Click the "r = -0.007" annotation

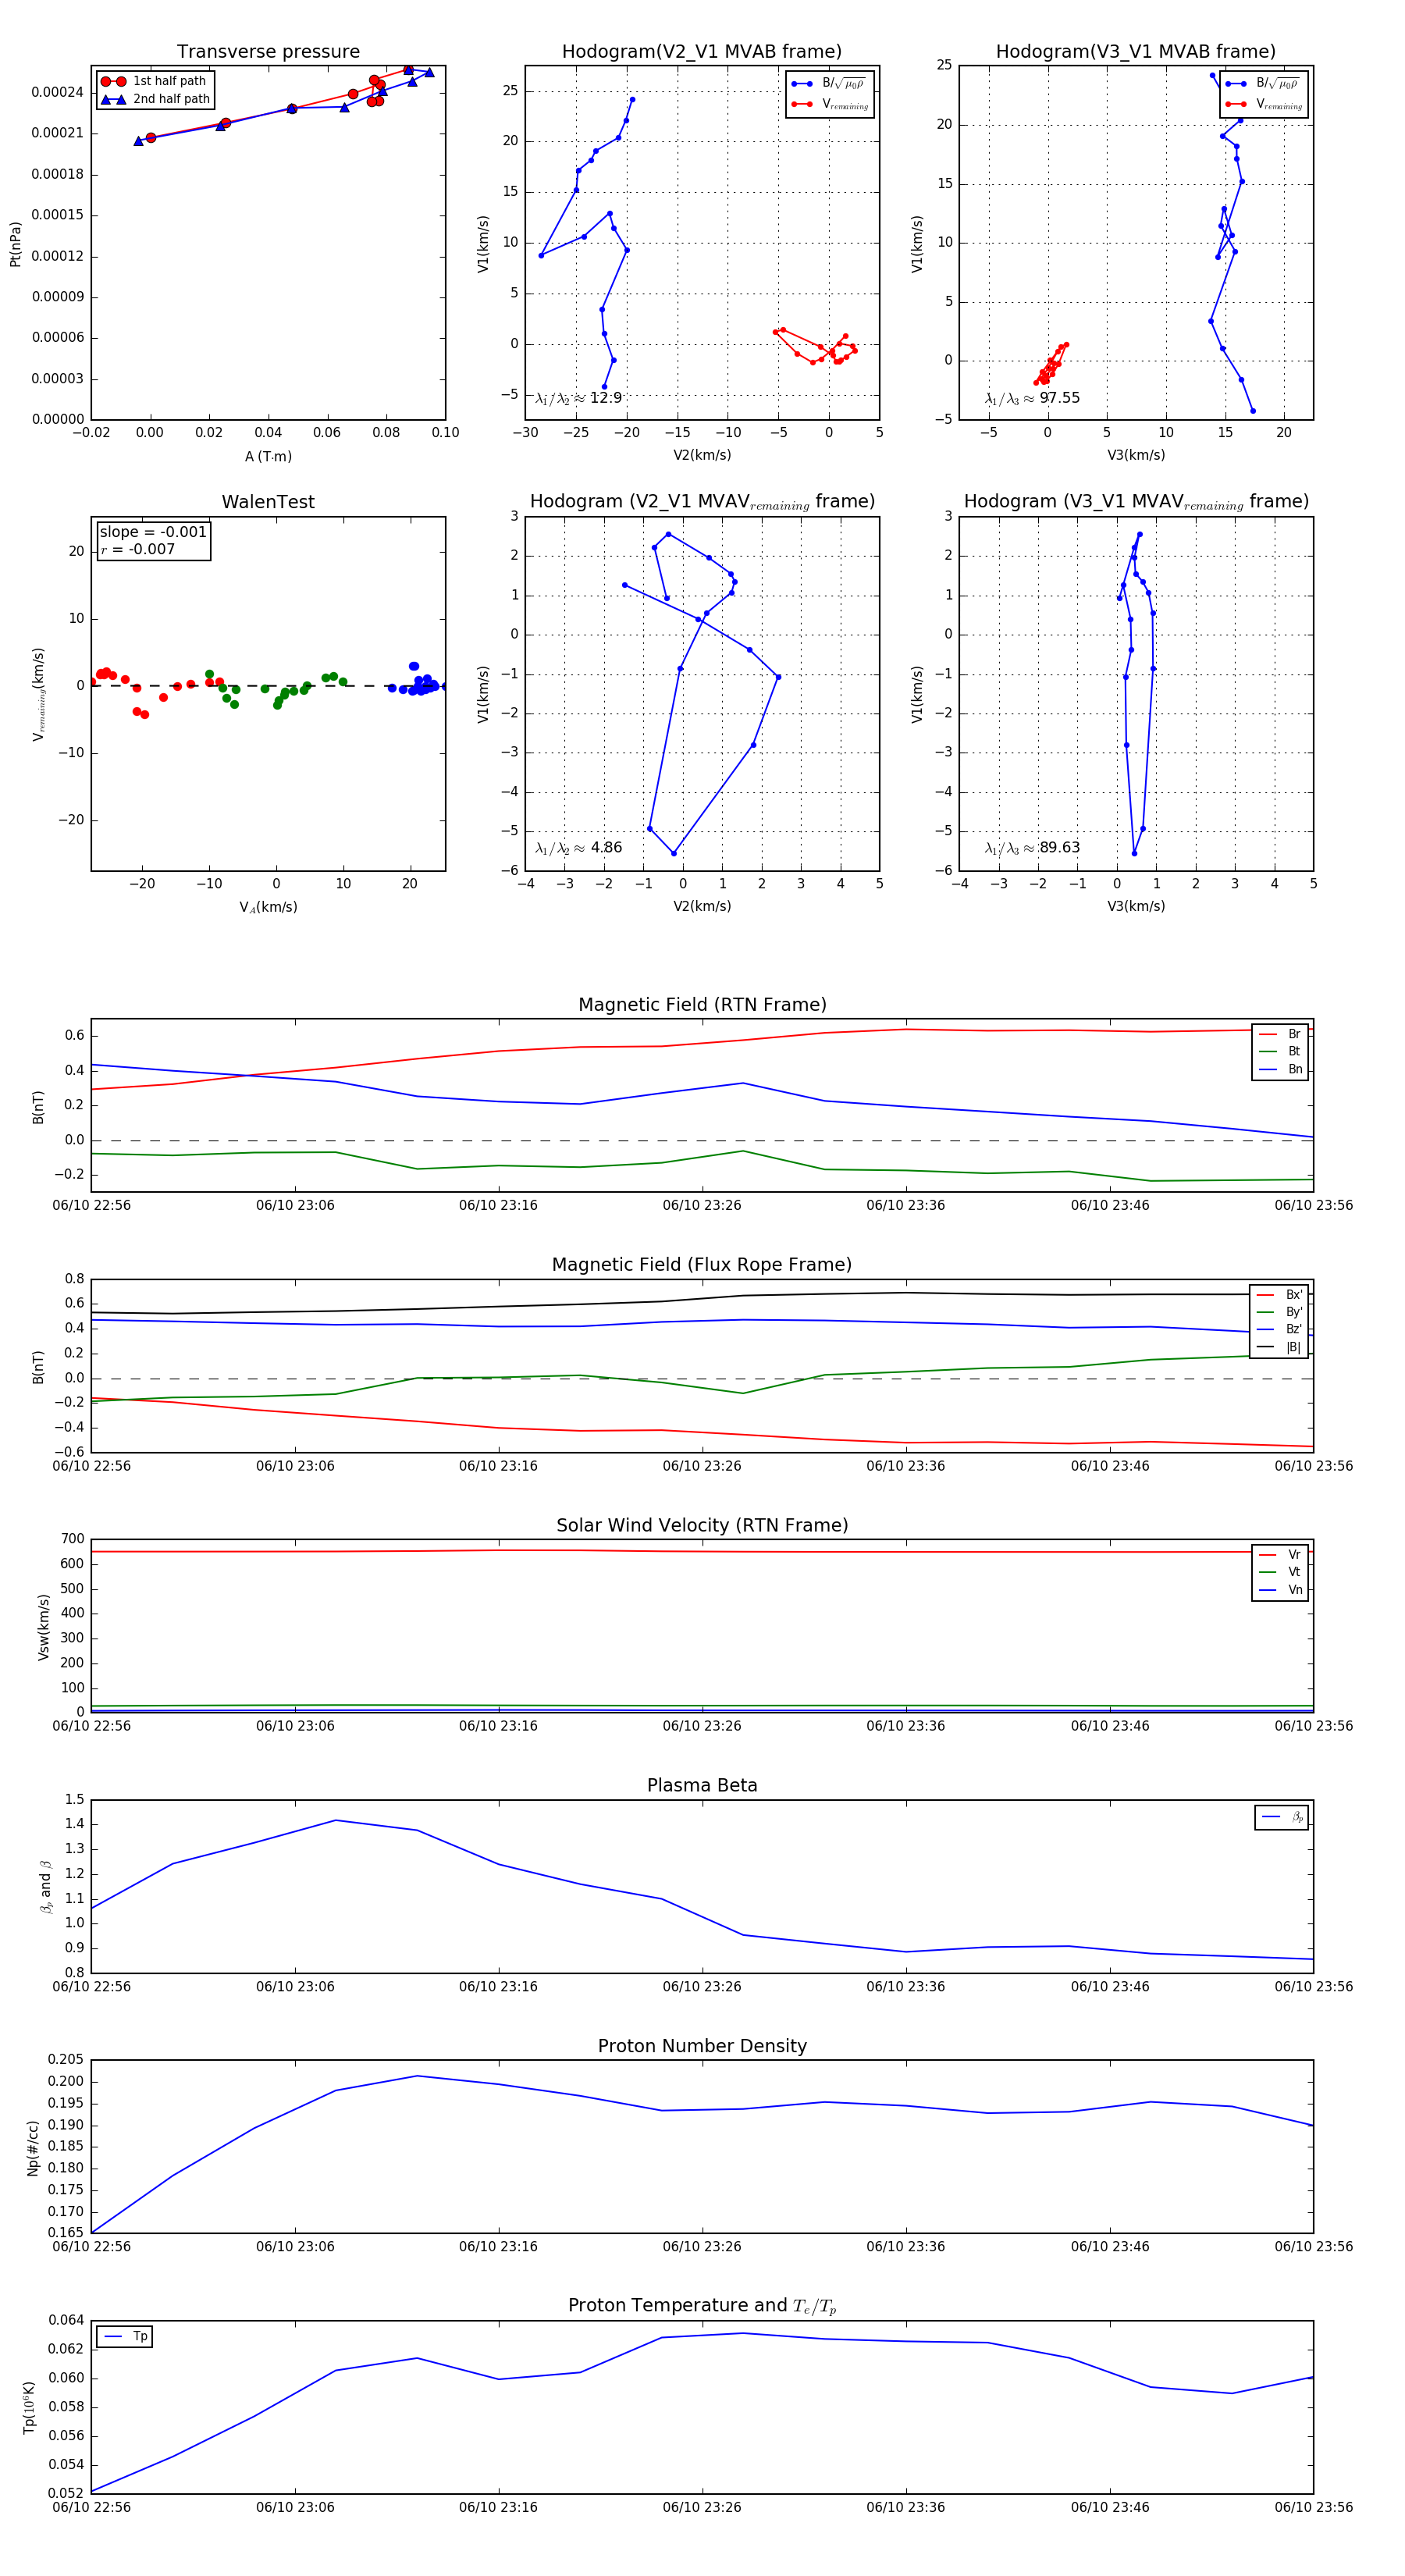tap(137, 549)
